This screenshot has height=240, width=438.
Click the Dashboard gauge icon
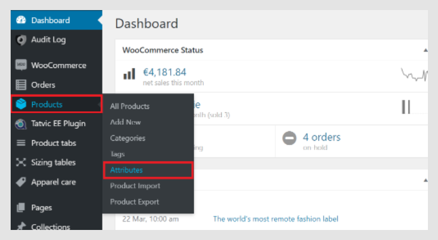[x=21, y=20]
